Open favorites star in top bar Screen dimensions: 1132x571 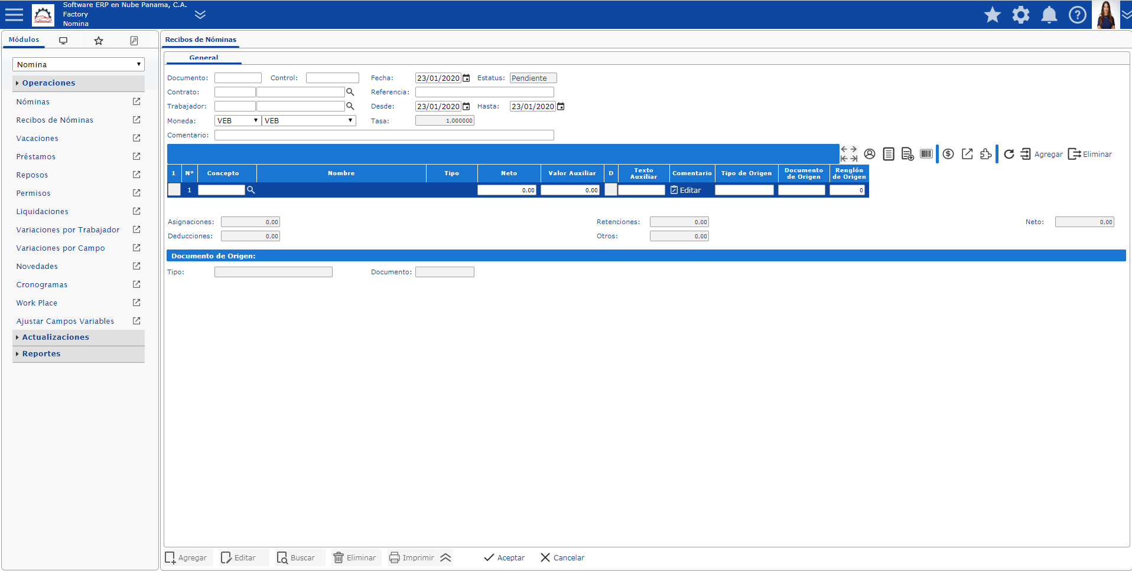993,15
